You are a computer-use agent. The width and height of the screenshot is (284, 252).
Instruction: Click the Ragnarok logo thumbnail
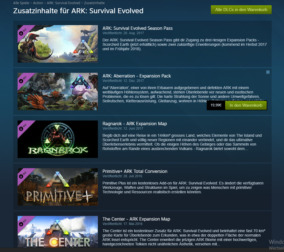(x=57, y=139)
